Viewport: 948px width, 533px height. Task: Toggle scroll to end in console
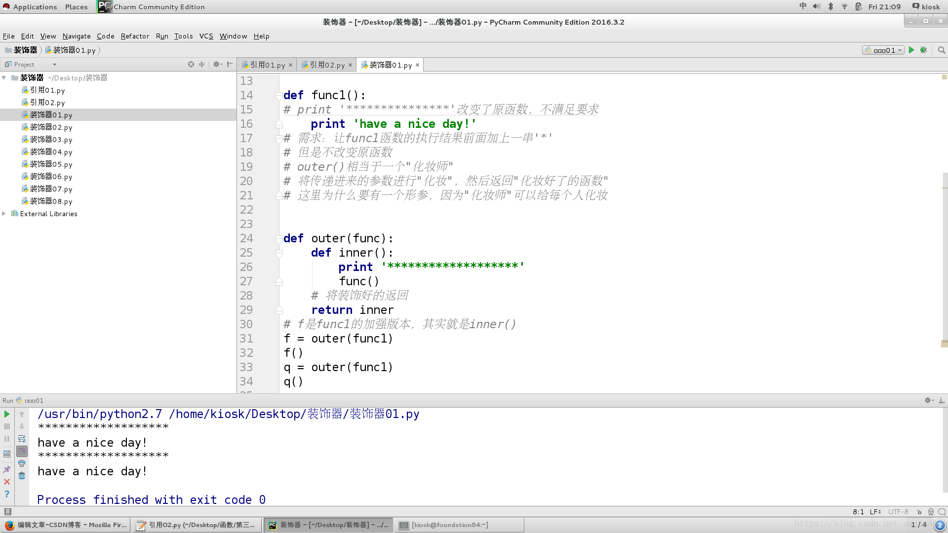pos(22,451)
